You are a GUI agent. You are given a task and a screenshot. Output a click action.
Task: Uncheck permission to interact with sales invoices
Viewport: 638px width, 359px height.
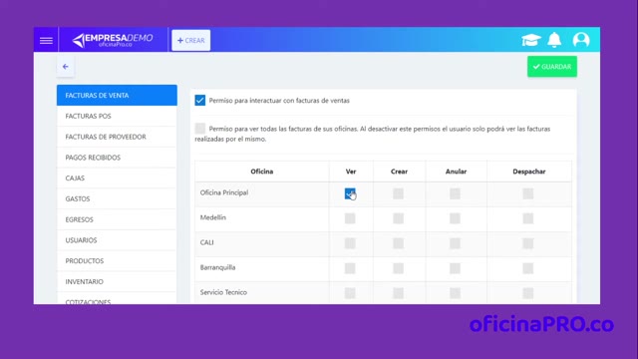pyautogui.click(x=199, y=100)
